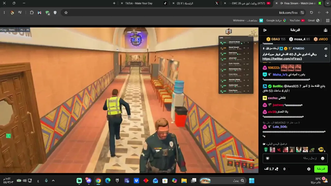Click the shield icon in message box
Screen dimensions: 331x186
[268, 158]
